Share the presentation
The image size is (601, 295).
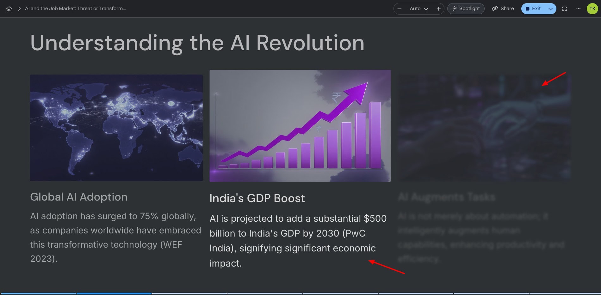(503, 9)
